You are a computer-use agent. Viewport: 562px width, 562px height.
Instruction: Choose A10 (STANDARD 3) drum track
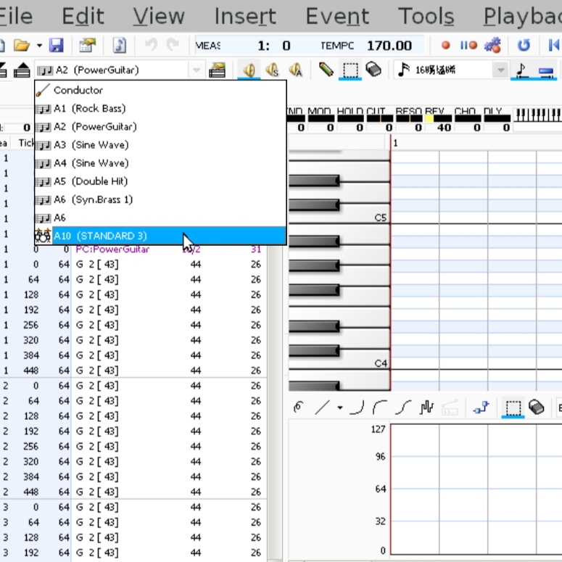(x=160, y=236)
